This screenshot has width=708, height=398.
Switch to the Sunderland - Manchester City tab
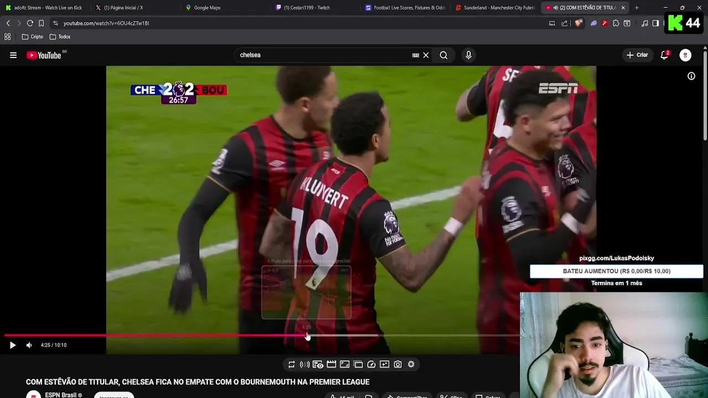click(494, 8)
